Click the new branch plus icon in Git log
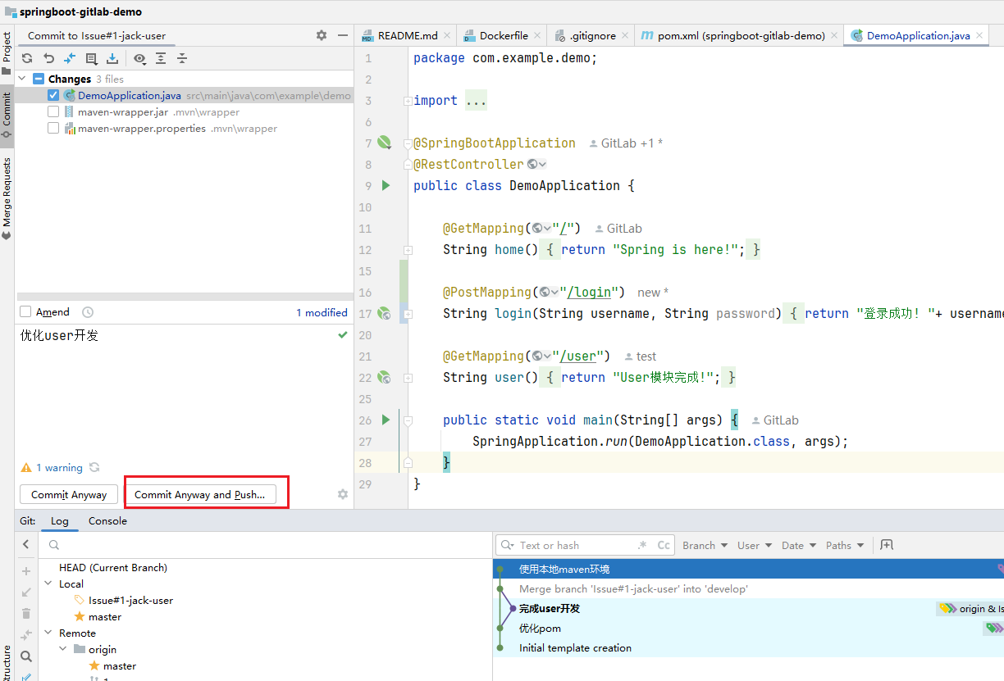The height and width of the screenshot is (681, 1004). (x=26, y=571)
